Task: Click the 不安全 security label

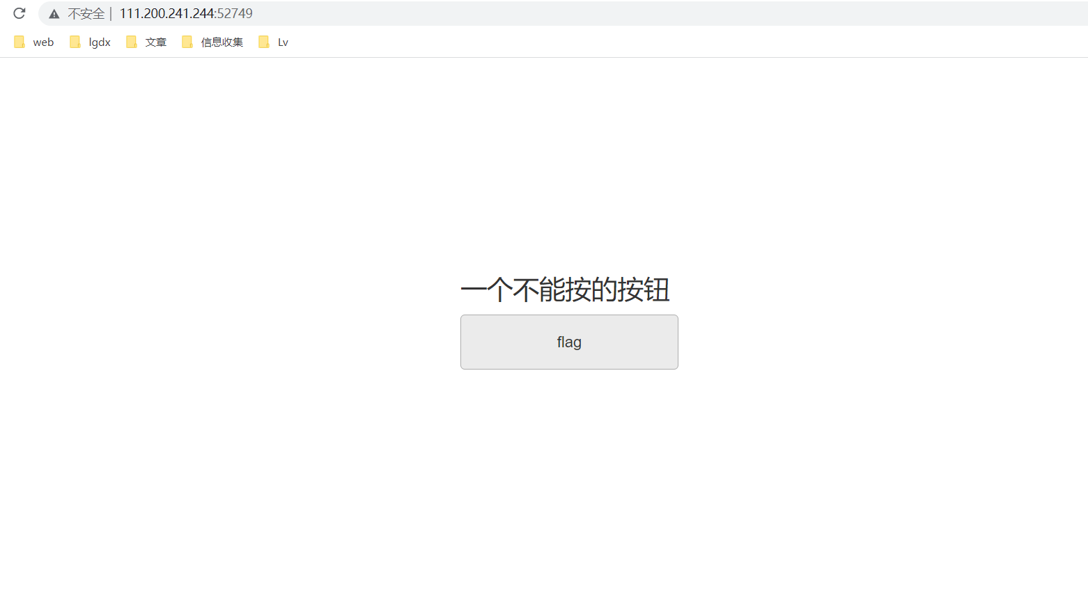Action: 86,14
